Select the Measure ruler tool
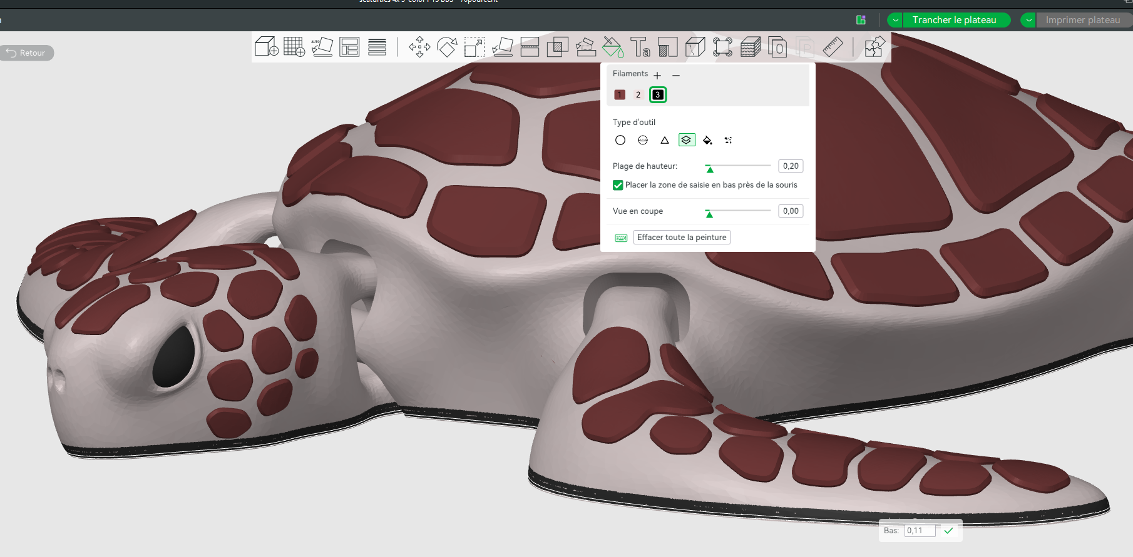The height and width of the screenshot is (557, 1133). click(833, 47)
